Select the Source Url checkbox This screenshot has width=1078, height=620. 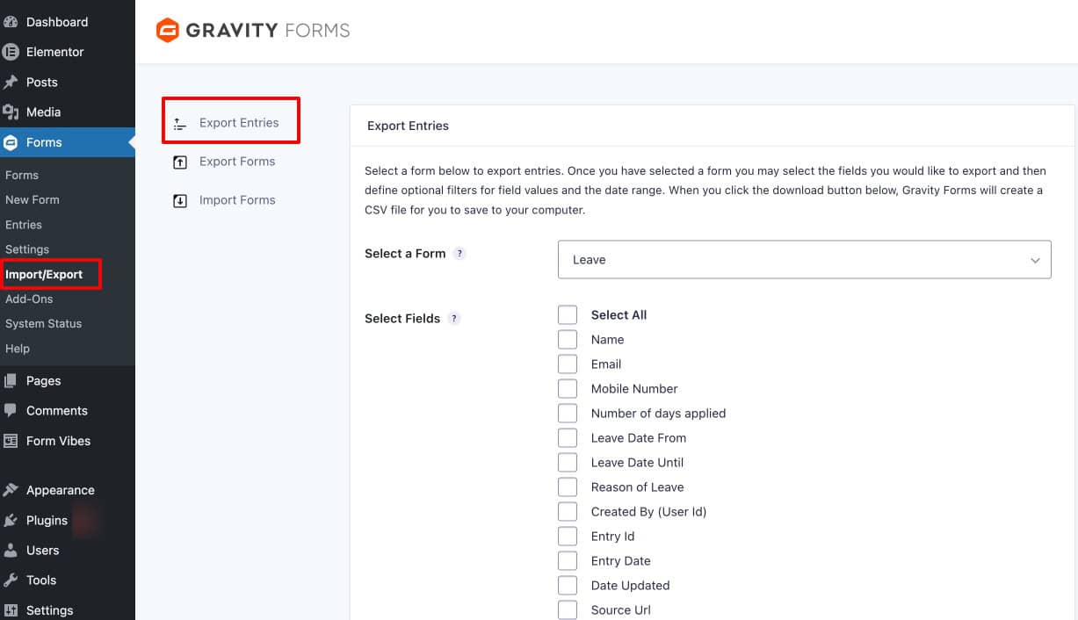point(568,609)
